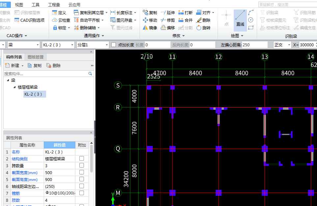Toggle the 点加长度 checkbox
Image resolution: width=317 pixels, height=206 pixels.
click(x=114, y=45)
